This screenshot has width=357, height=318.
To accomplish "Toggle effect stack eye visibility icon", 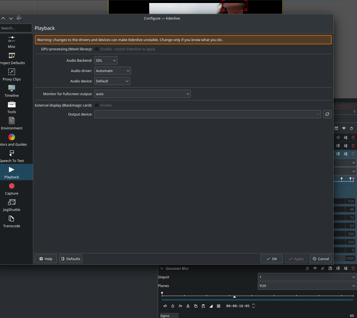I will 344,128.
